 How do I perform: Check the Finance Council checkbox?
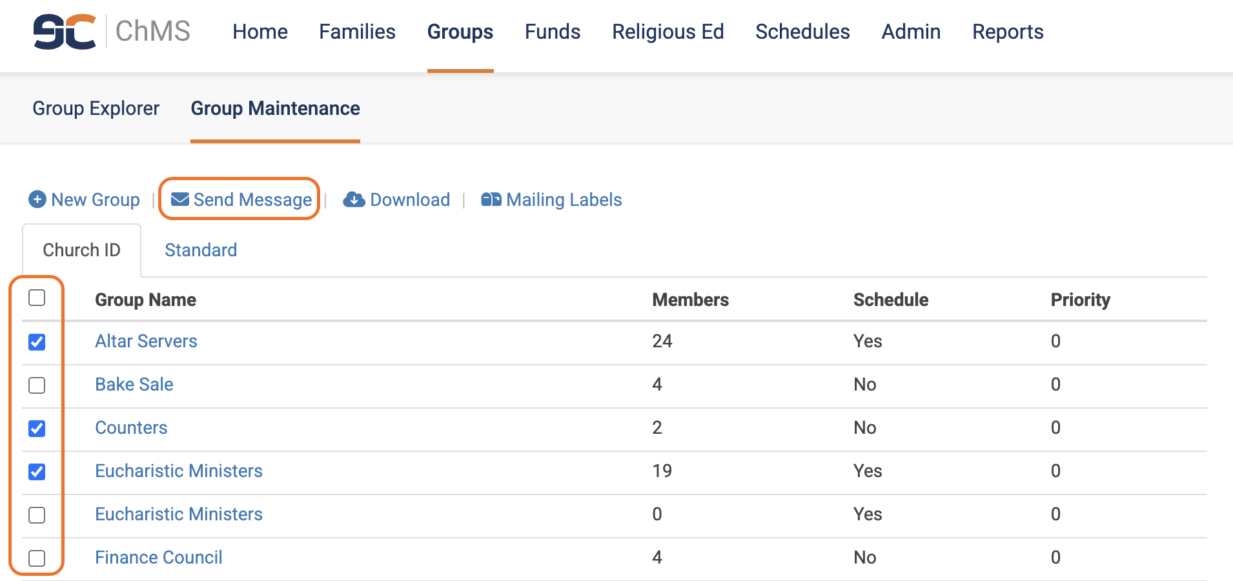tap(37, 558)
